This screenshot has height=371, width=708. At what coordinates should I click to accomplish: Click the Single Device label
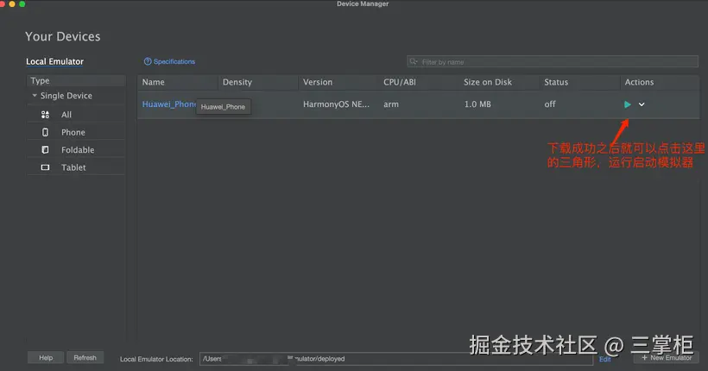[66, 96]
